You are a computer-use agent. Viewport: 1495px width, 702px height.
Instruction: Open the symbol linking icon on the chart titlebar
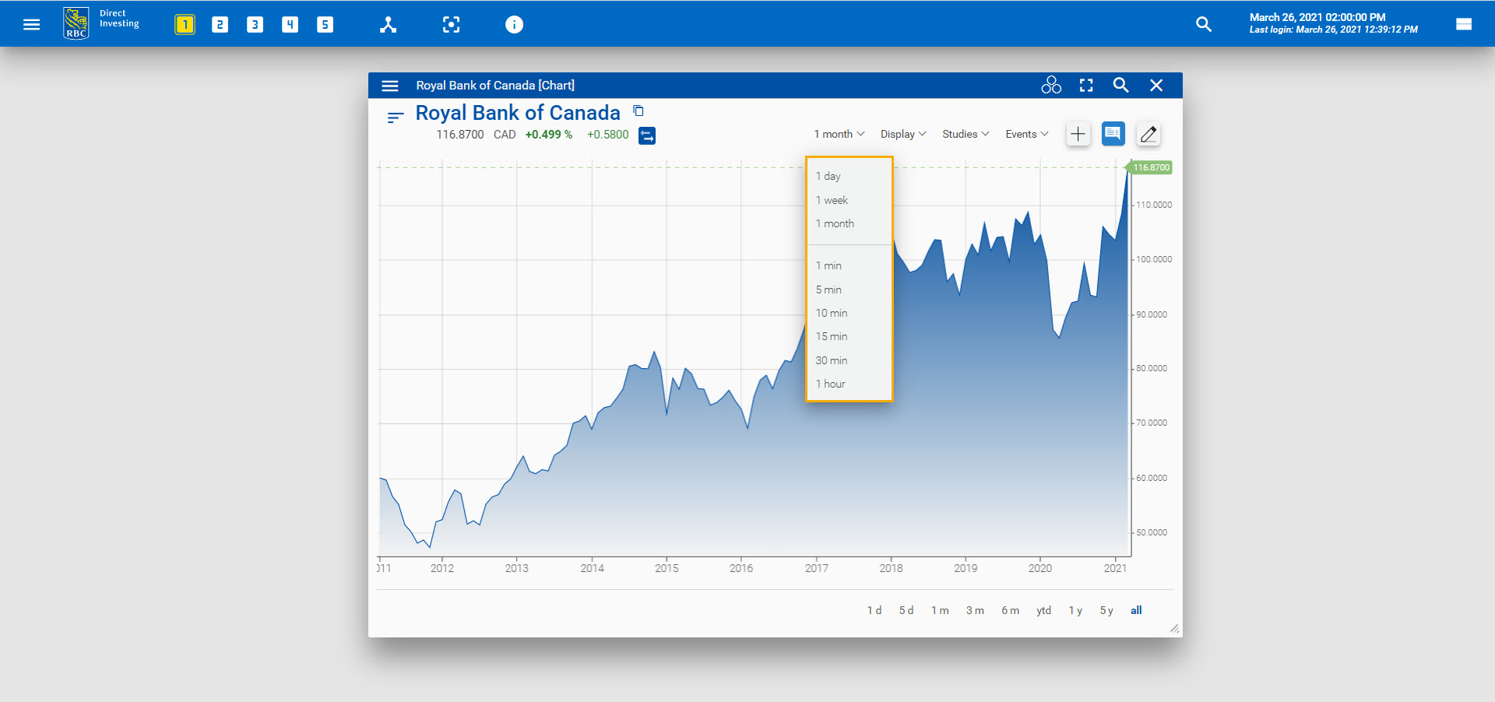click(1050, 85)
